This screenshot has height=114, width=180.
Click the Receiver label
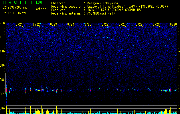click(x=58, y=10)
